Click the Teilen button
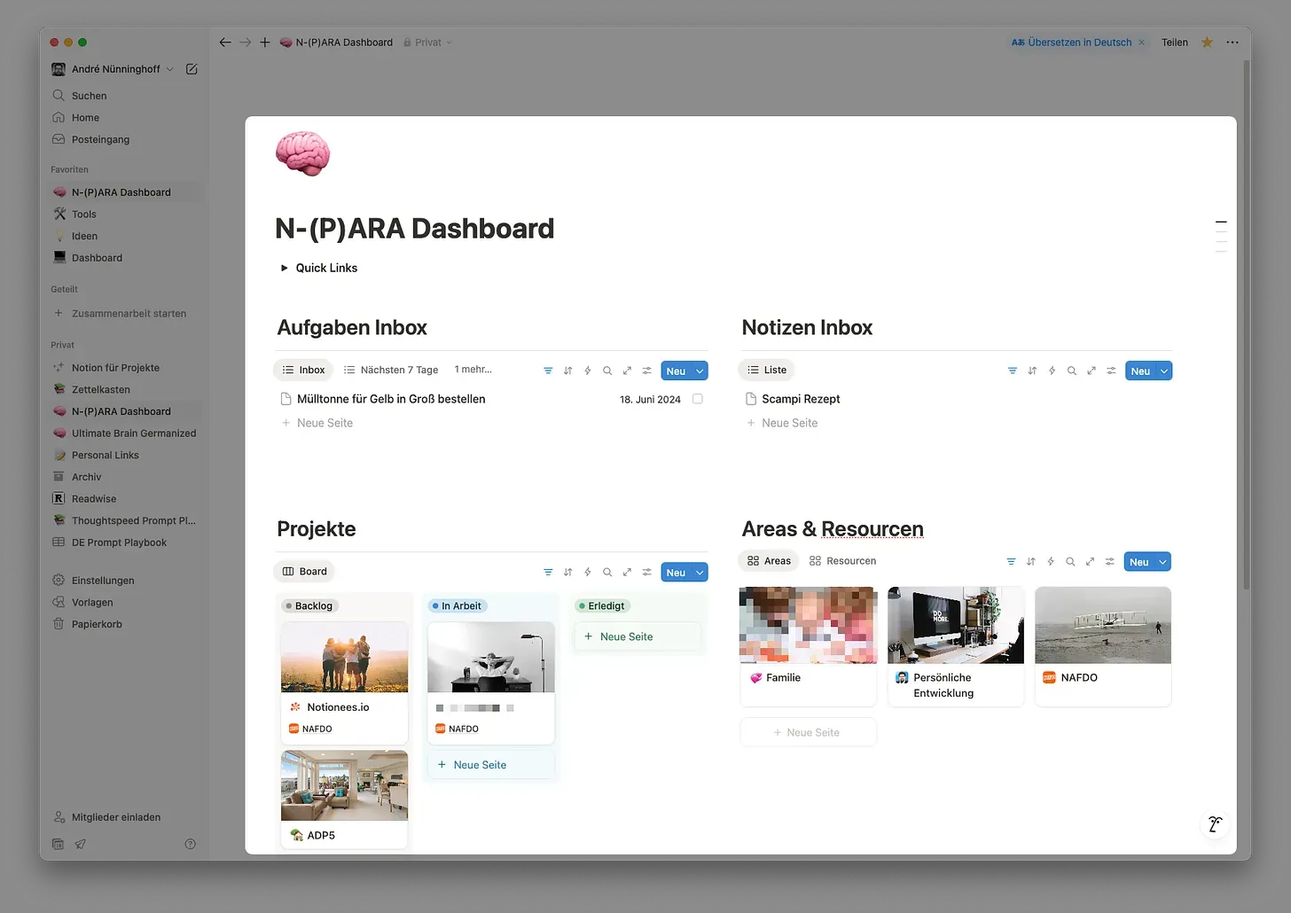 1174,43
